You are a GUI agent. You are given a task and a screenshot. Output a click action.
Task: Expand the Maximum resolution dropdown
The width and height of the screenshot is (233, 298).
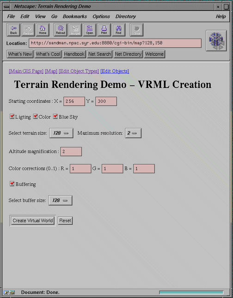pyautogui.click(x=133, y=133)
